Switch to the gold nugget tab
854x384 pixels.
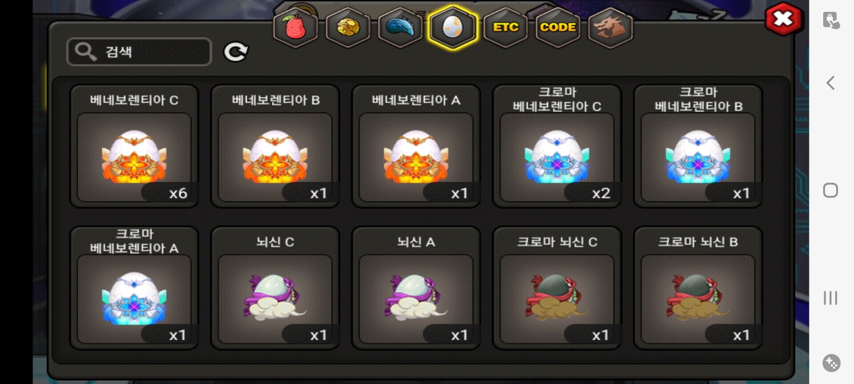click(348, 27)
